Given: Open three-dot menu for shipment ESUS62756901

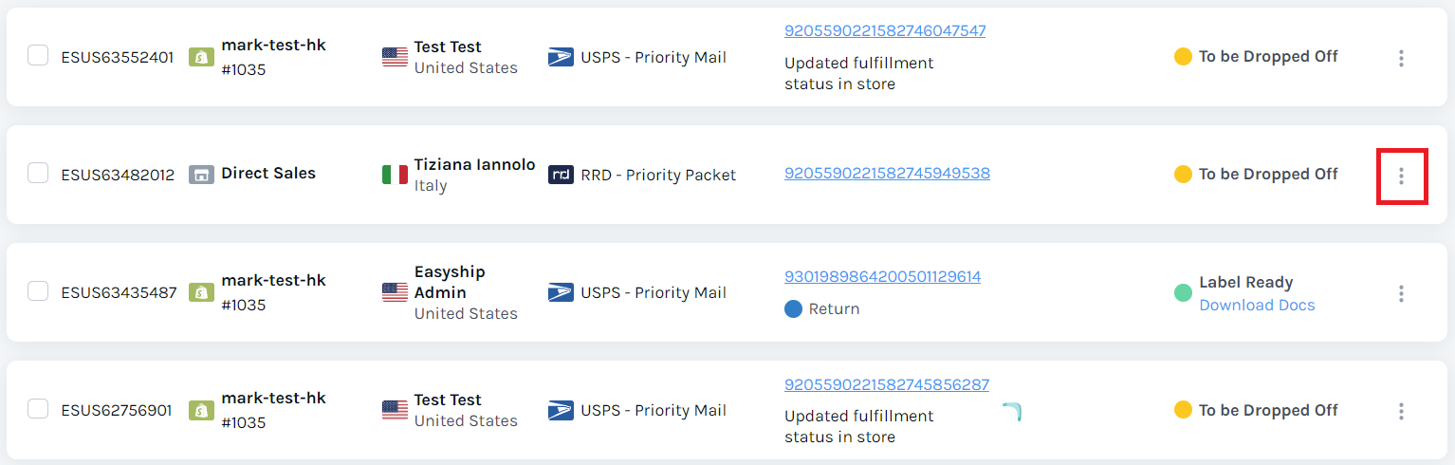Looking at the screenshot, I should (x=1401, y=411).
